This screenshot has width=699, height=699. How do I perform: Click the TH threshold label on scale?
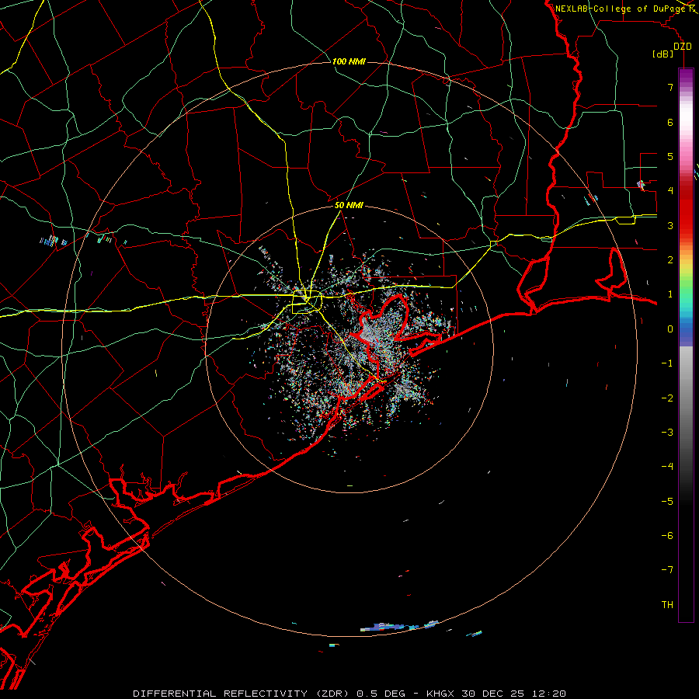tap(667, 605)
